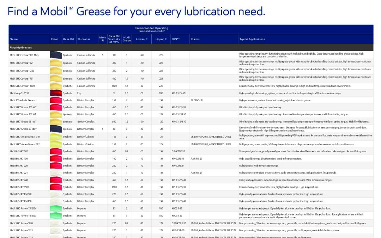Click dark red swatch for Mobiltemp SHC 32

pyautogui.click(x=56, y=93)
